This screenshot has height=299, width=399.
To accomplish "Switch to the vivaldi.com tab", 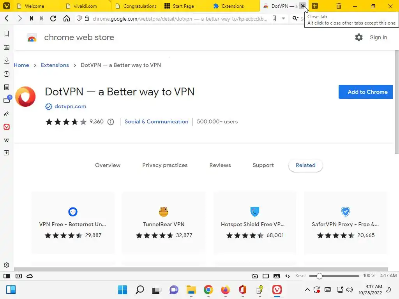I will click(x=85, y=6).
